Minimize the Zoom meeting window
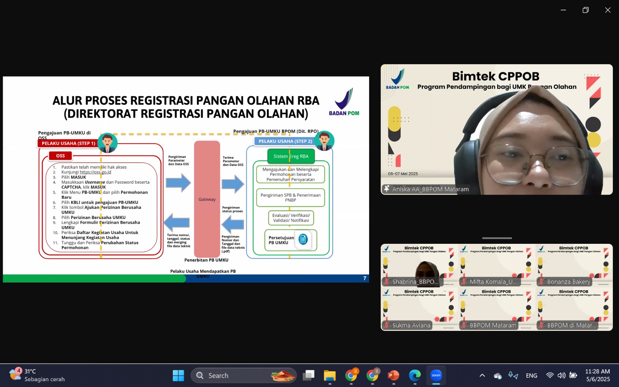The width and height of the screenshot is (619, 387). click(x=563, y=10)
